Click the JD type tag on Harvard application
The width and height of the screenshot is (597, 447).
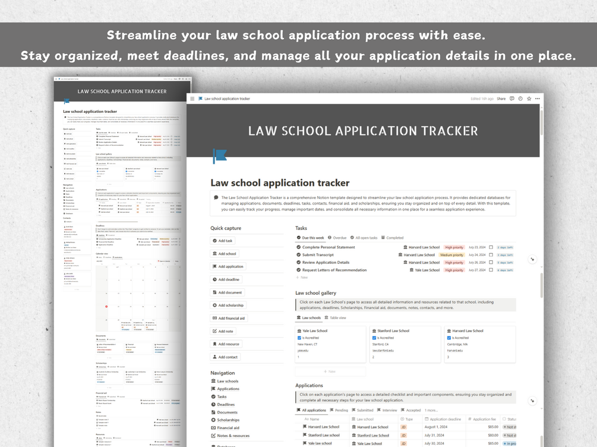point(403,427)
